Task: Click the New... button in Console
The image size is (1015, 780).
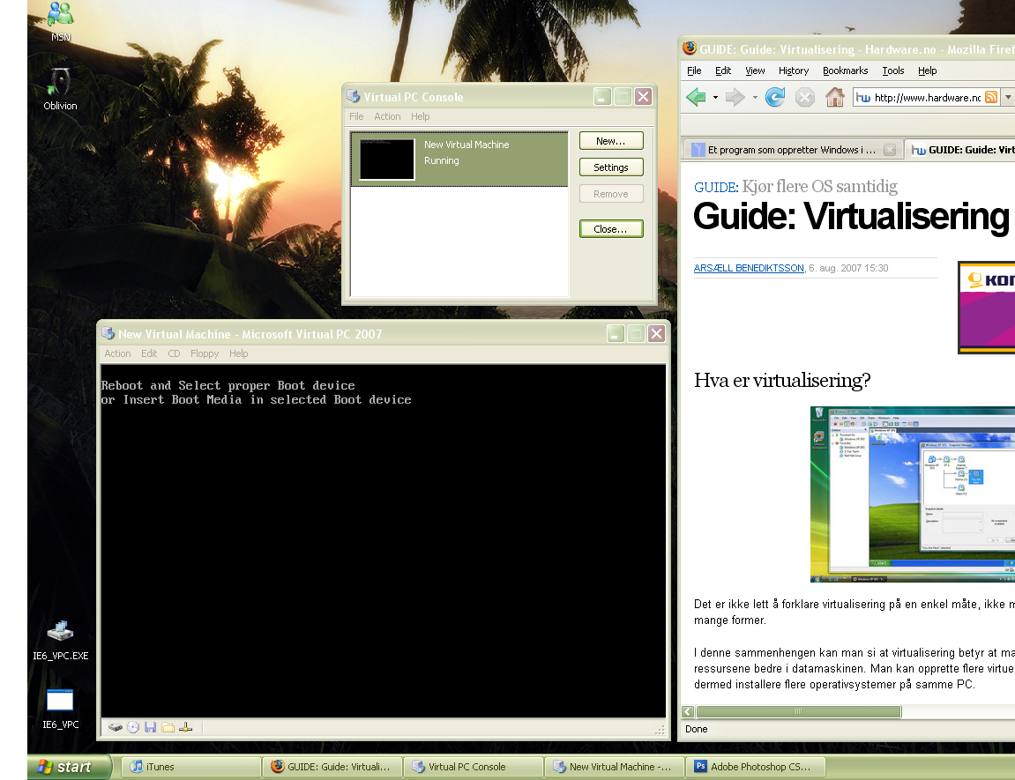Action: point(610,141)
